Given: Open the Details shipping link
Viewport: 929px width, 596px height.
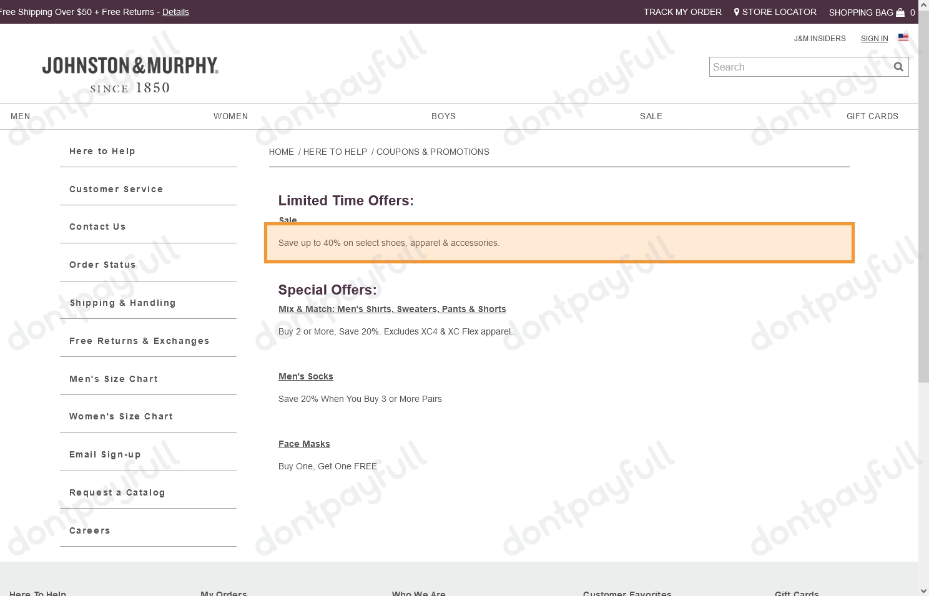Looking at the screenshot, I should 175,12.
